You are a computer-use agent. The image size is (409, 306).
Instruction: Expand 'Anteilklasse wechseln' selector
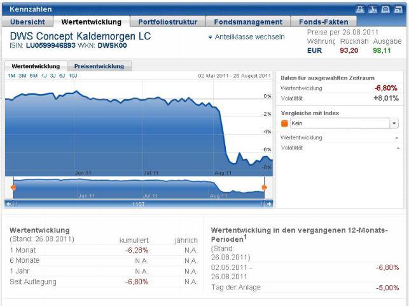coord(246,37)
